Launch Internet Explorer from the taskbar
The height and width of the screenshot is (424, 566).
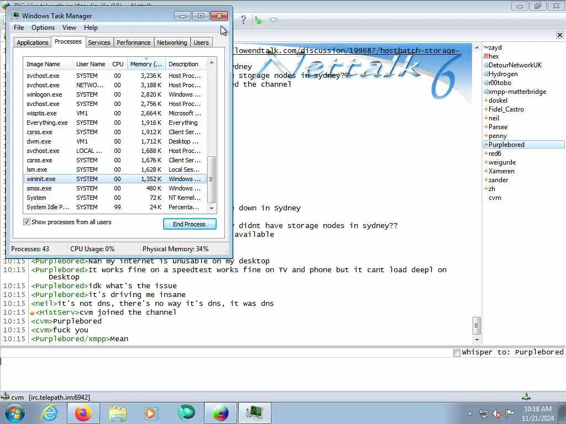pos(49,413)
